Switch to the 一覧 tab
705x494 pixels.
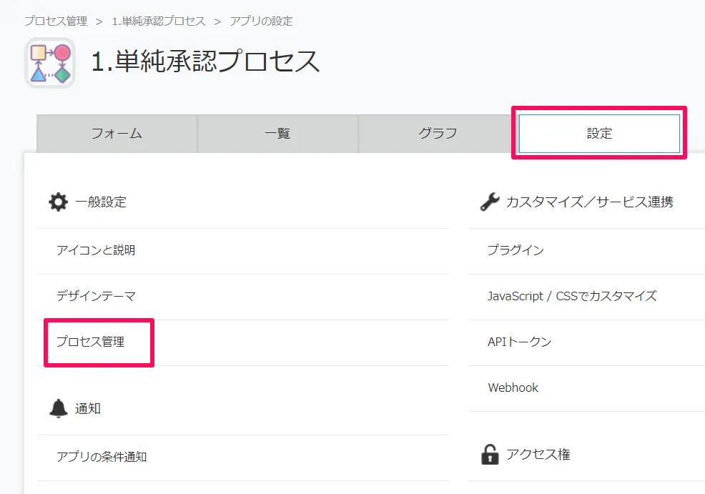(277, 134)
